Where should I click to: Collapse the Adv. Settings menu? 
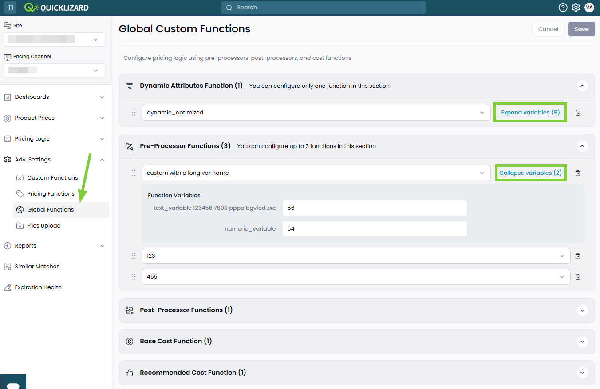point(102,160)
